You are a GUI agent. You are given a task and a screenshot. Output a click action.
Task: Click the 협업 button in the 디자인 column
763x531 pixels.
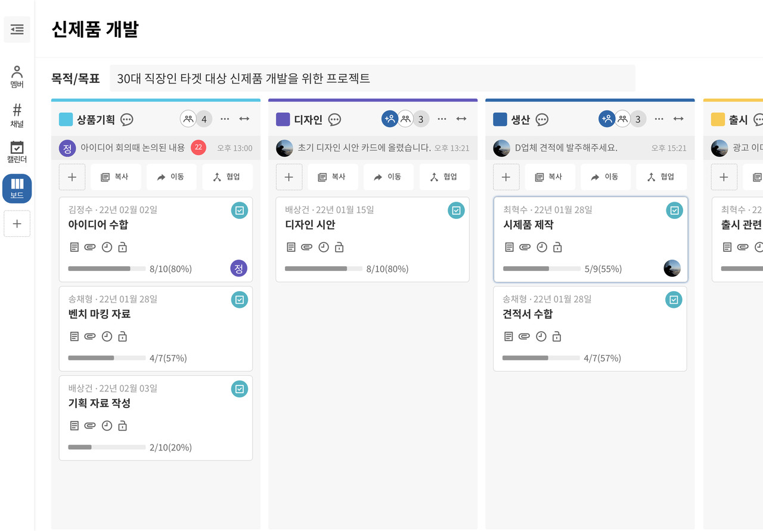[445, 177]
